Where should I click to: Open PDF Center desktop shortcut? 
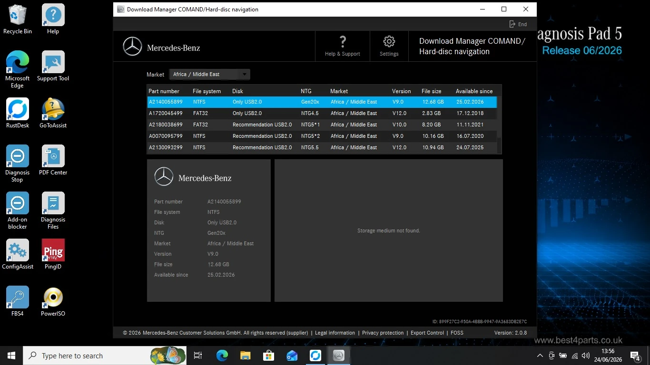click(x=53, y=161)
